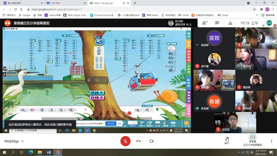Click the blue expand-arrows icon above 主選單
277x156 pixels.
coord(99,42)
